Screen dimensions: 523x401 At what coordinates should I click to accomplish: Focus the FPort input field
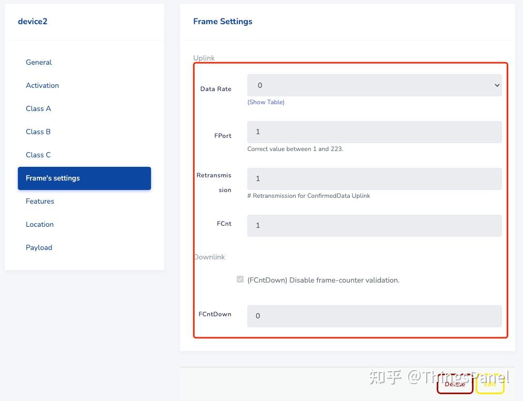[x=374, y=132]
